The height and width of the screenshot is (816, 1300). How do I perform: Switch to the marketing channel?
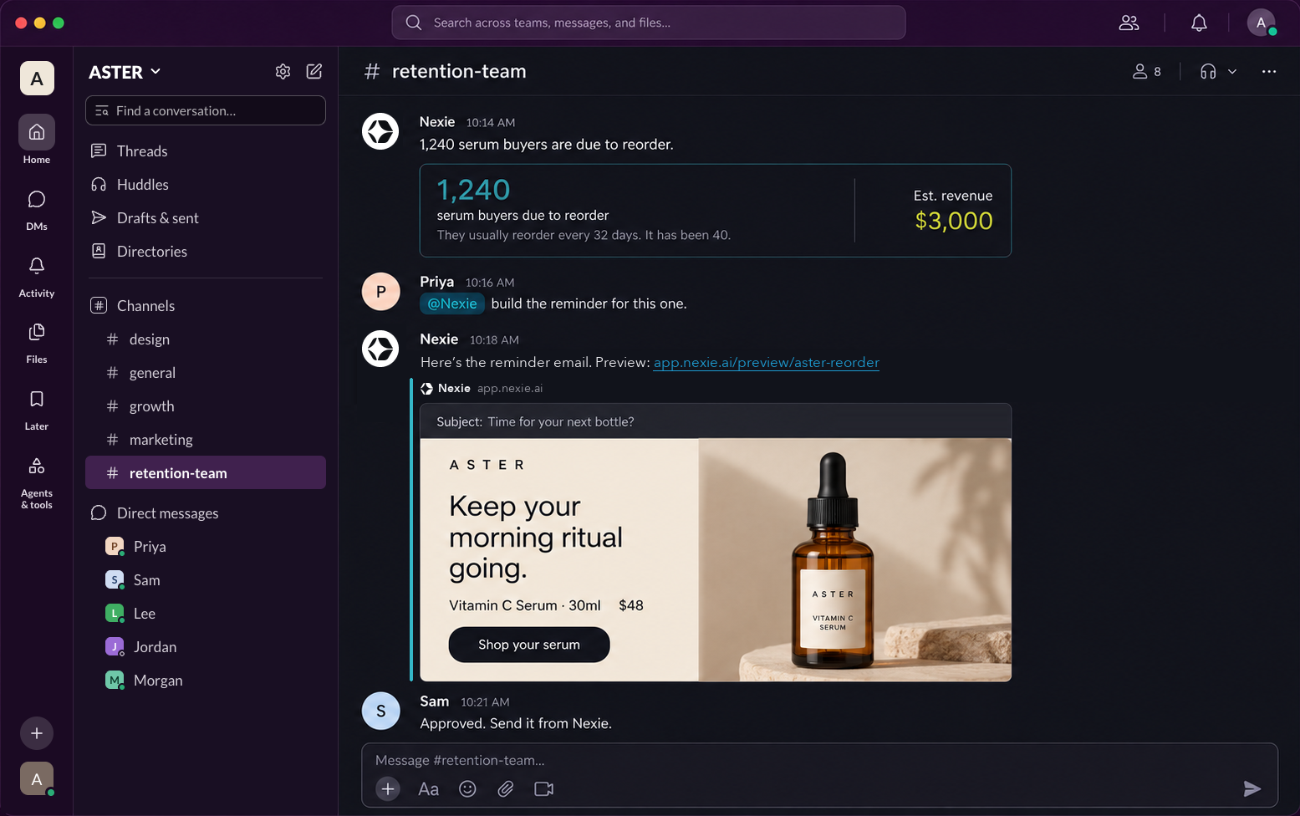[x=206, y=440]
